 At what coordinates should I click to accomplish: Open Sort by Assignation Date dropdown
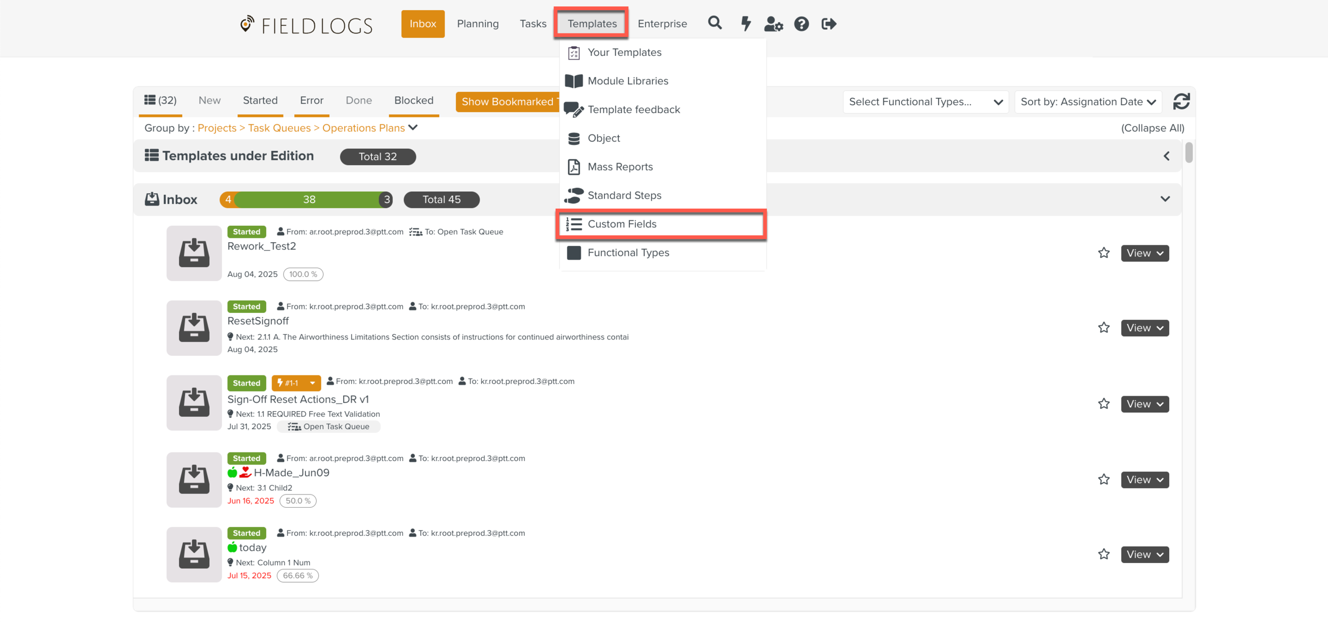1087,102
